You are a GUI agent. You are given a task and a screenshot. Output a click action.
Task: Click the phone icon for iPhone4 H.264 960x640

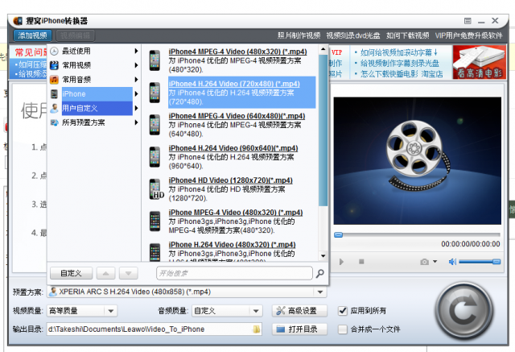coord(154,157)
